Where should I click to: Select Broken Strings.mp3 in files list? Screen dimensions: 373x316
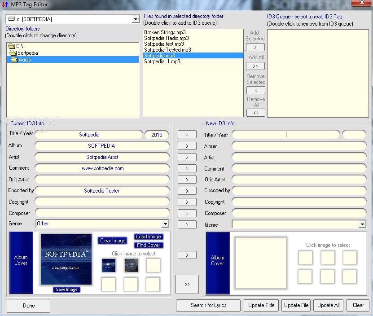point(193,32)
